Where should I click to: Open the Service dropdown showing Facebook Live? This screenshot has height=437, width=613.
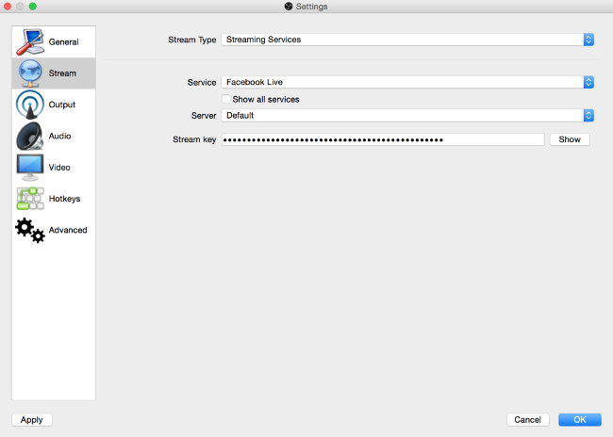407,82
